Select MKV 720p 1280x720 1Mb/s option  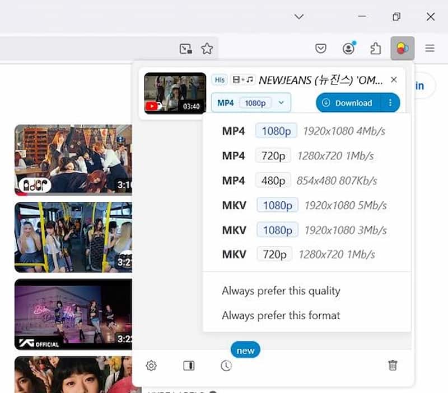tap(306, 254)
